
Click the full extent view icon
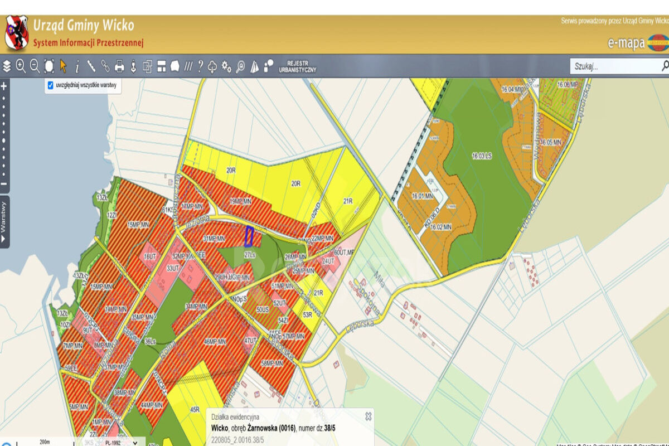49,66
